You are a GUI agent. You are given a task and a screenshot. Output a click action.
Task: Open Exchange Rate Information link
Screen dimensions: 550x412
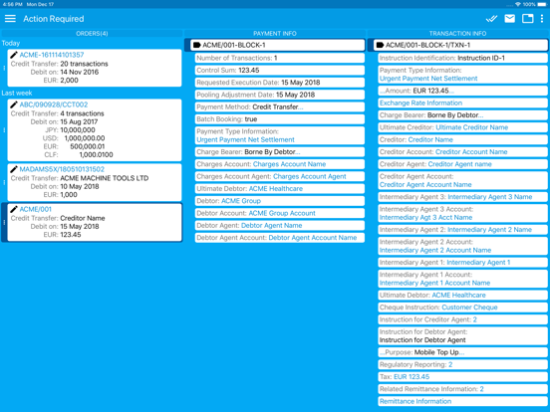[420, 103]
